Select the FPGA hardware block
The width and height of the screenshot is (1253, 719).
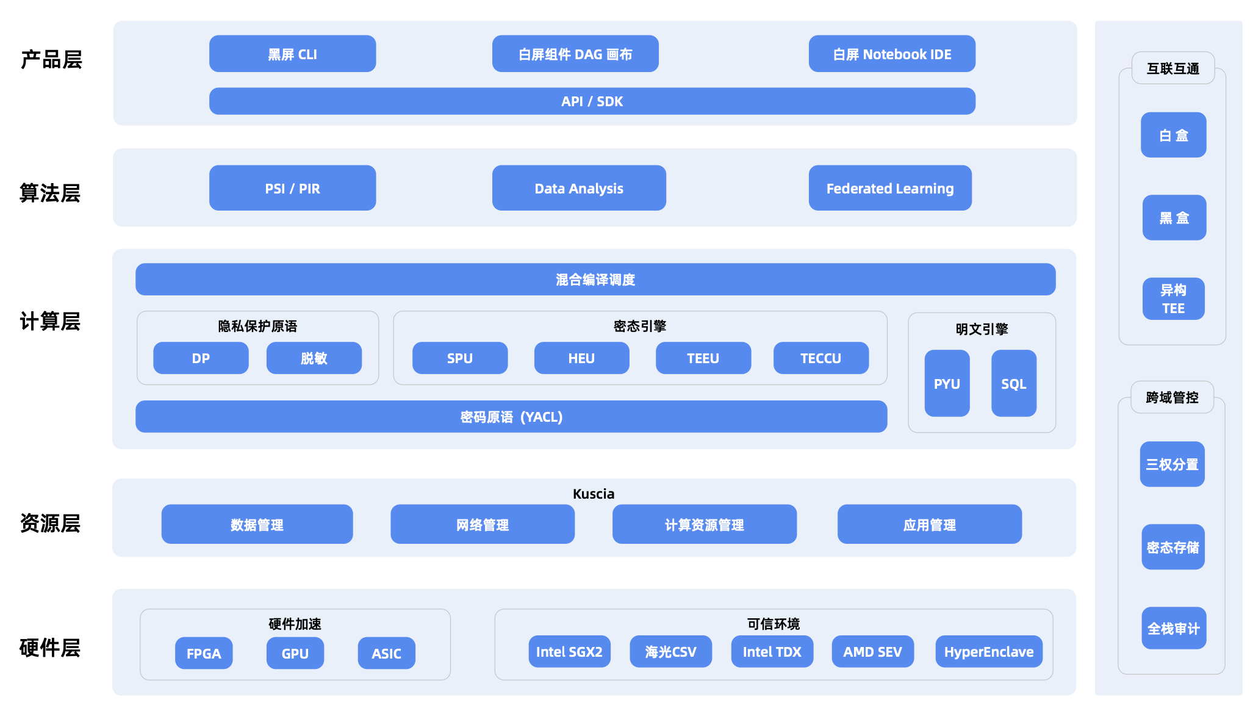[x=203, y=653]
